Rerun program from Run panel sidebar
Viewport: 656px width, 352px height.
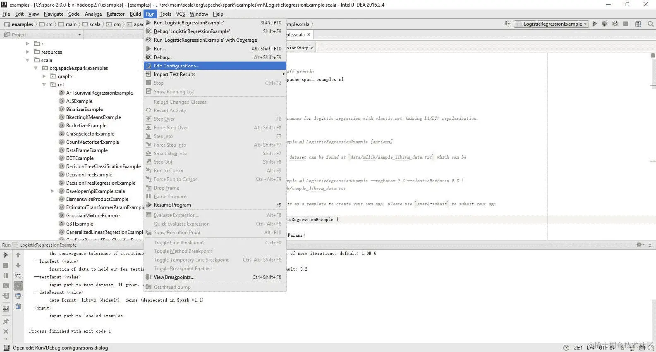(x=6, y=255)
